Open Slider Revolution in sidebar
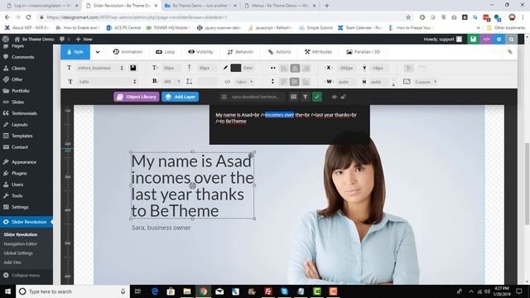This screenshot has width=530, height=298. coord(26,222)
